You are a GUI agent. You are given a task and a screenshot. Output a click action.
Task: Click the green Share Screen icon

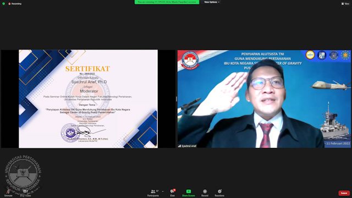coord(188,191)
